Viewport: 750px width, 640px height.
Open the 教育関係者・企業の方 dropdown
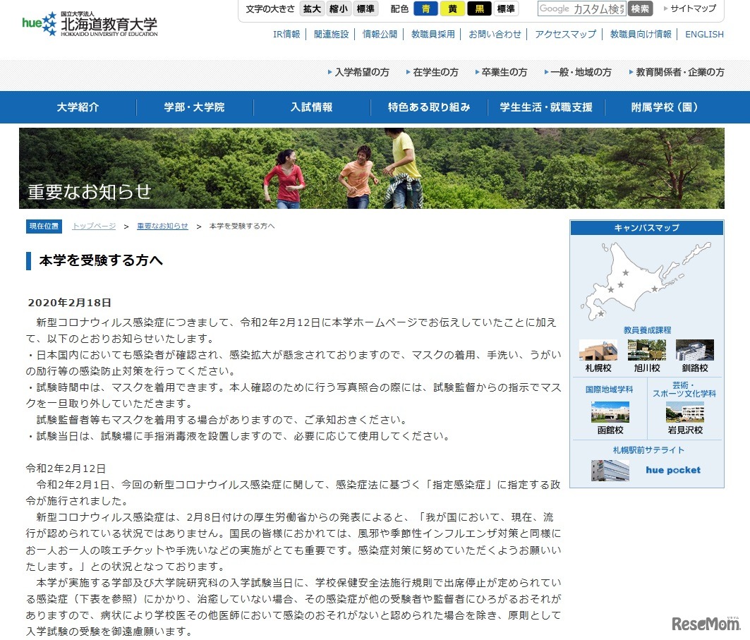pos(678,71)
